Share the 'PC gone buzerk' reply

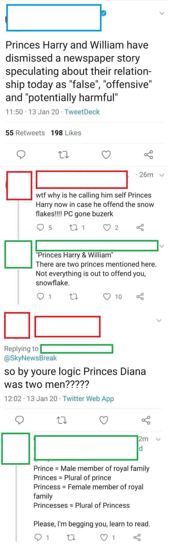click(140, 227)
